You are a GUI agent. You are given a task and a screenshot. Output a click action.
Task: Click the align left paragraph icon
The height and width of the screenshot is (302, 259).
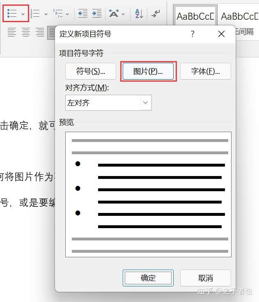click(12, 32)
